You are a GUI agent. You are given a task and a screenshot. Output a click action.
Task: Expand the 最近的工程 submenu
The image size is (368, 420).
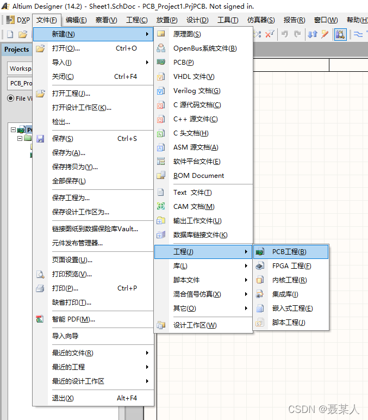point(93,367)
